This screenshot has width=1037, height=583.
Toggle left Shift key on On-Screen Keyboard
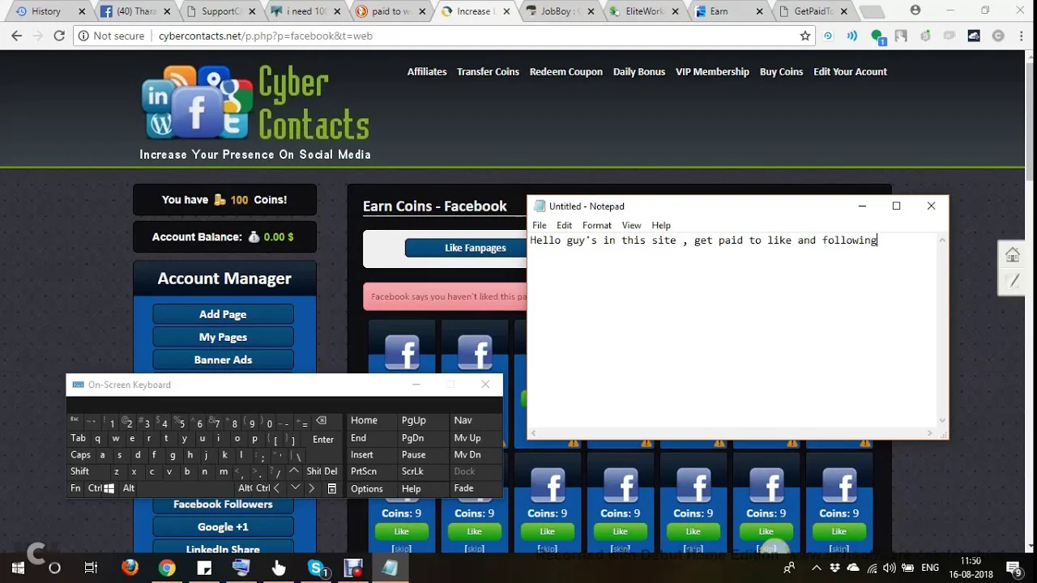(x=80, y=471)
